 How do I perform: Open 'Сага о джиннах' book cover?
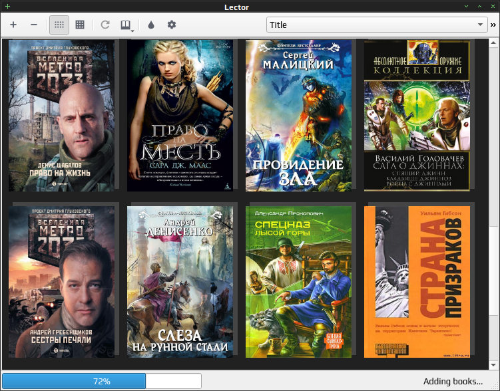pos(417,116)
